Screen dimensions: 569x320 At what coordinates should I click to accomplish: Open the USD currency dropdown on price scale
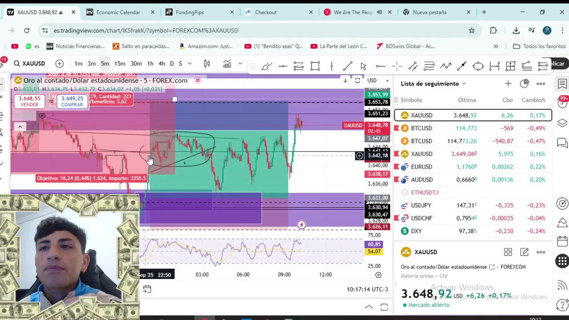pos(377,80)
